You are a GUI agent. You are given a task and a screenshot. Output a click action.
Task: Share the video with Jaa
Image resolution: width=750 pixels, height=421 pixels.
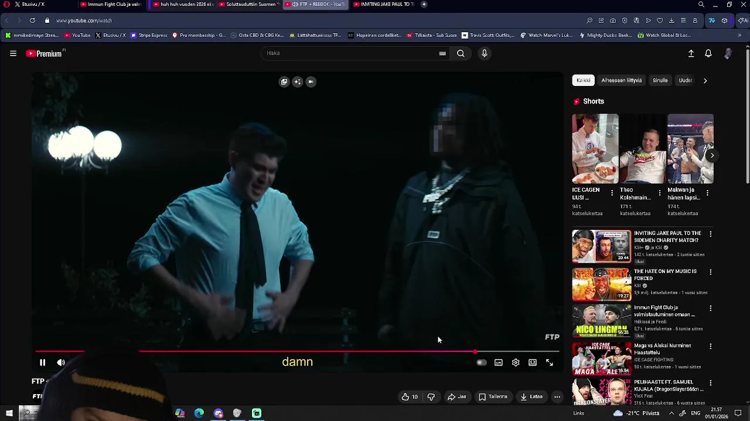tap(456, 396)
